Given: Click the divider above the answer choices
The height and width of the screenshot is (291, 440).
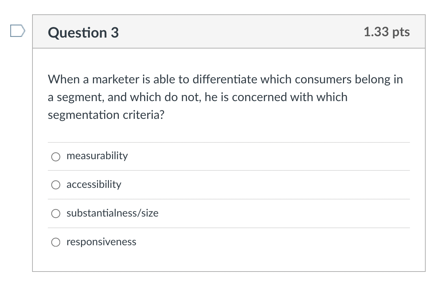Looking at the screenshot, I should pyautogui.click(x=229, y=142).
